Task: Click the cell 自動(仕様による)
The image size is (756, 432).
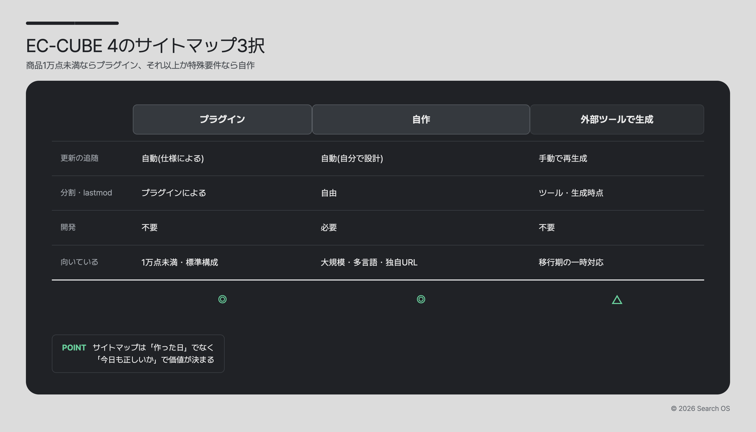Action: click(173, 158)
